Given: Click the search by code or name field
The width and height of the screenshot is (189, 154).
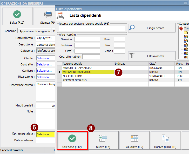Looking at the screenshot, I should (x=92, y=28).
